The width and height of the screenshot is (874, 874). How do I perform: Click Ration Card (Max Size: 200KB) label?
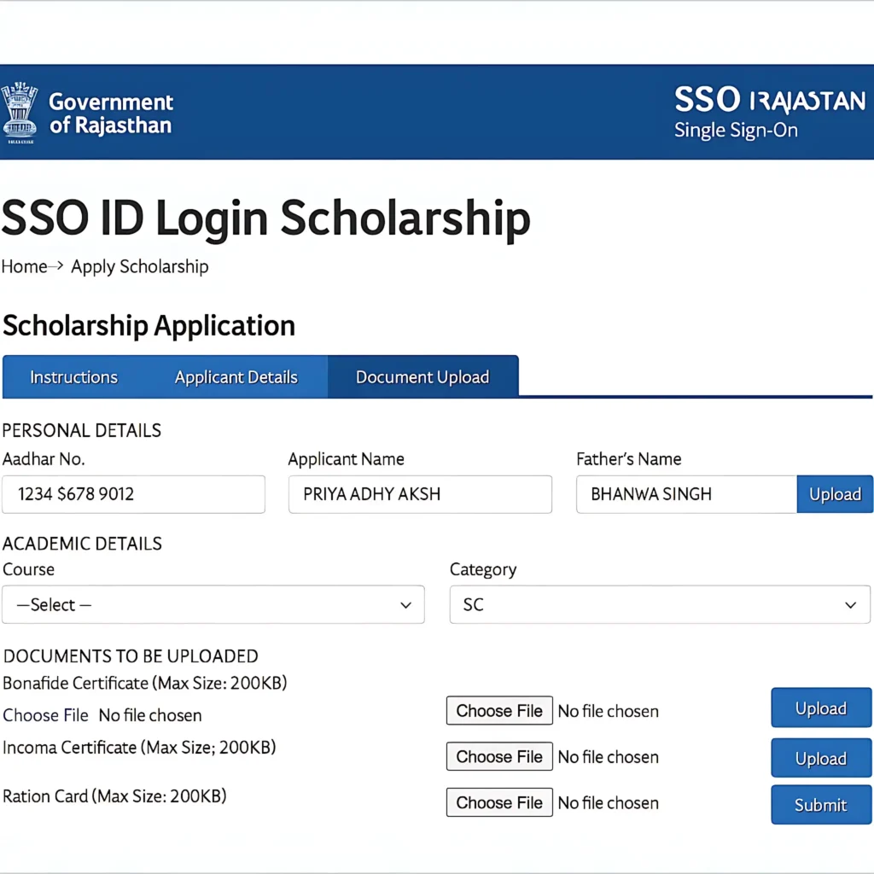[115, 796]
